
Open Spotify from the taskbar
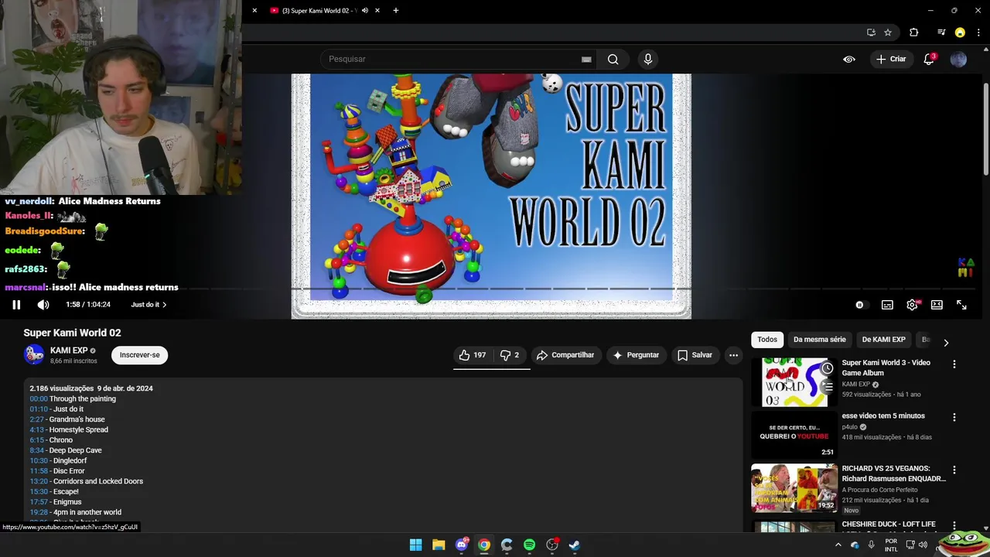[x=529, y=545]
